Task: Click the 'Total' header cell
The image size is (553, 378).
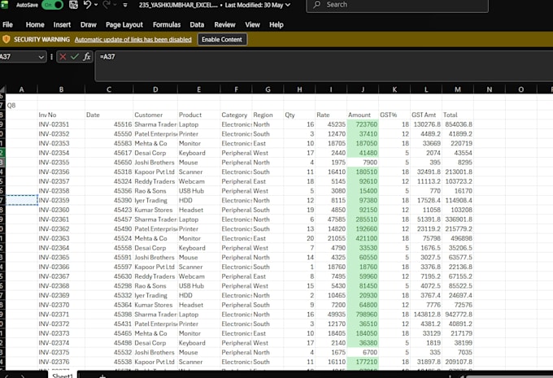Action: [x=457, y=115]
